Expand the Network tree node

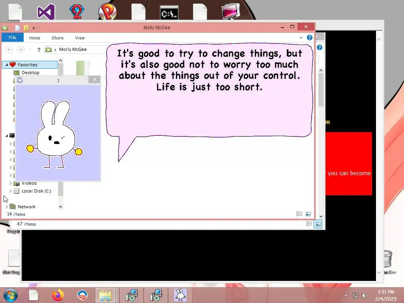[x=7, y=207]
